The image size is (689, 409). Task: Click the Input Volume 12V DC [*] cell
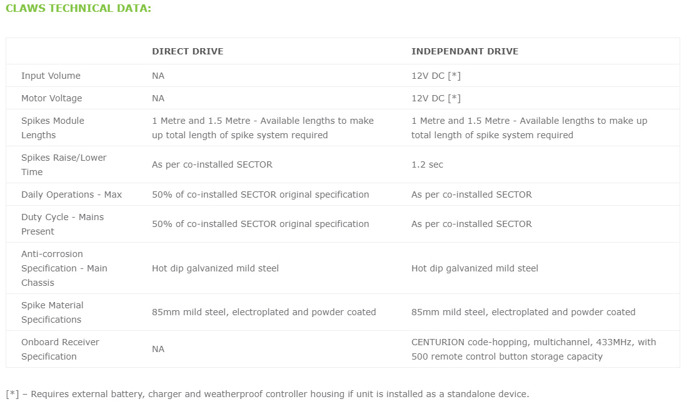[x=436, y=76]
